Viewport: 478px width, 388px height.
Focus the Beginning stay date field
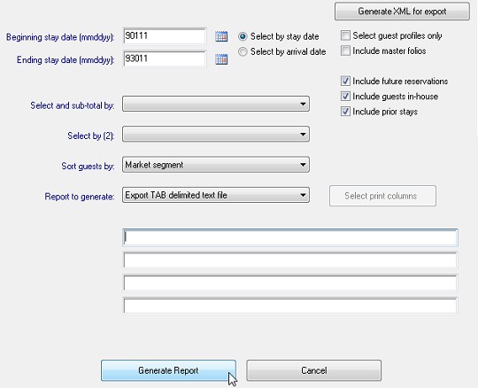click(165, 36)
